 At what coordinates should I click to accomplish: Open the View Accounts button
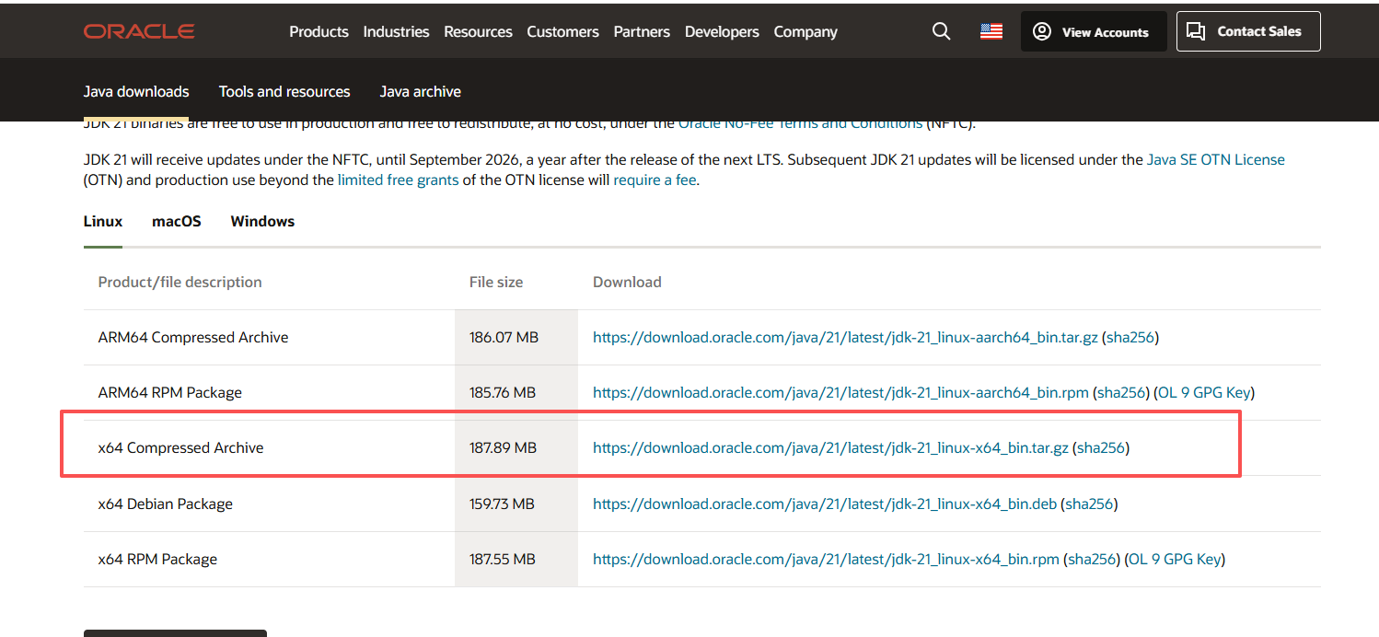(x=1094, y=31)
